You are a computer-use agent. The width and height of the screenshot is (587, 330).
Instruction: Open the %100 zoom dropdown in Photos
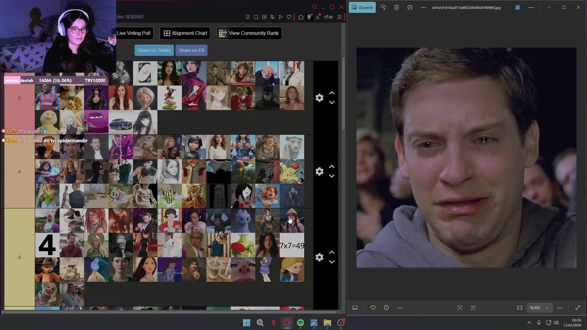coord(539,308)
